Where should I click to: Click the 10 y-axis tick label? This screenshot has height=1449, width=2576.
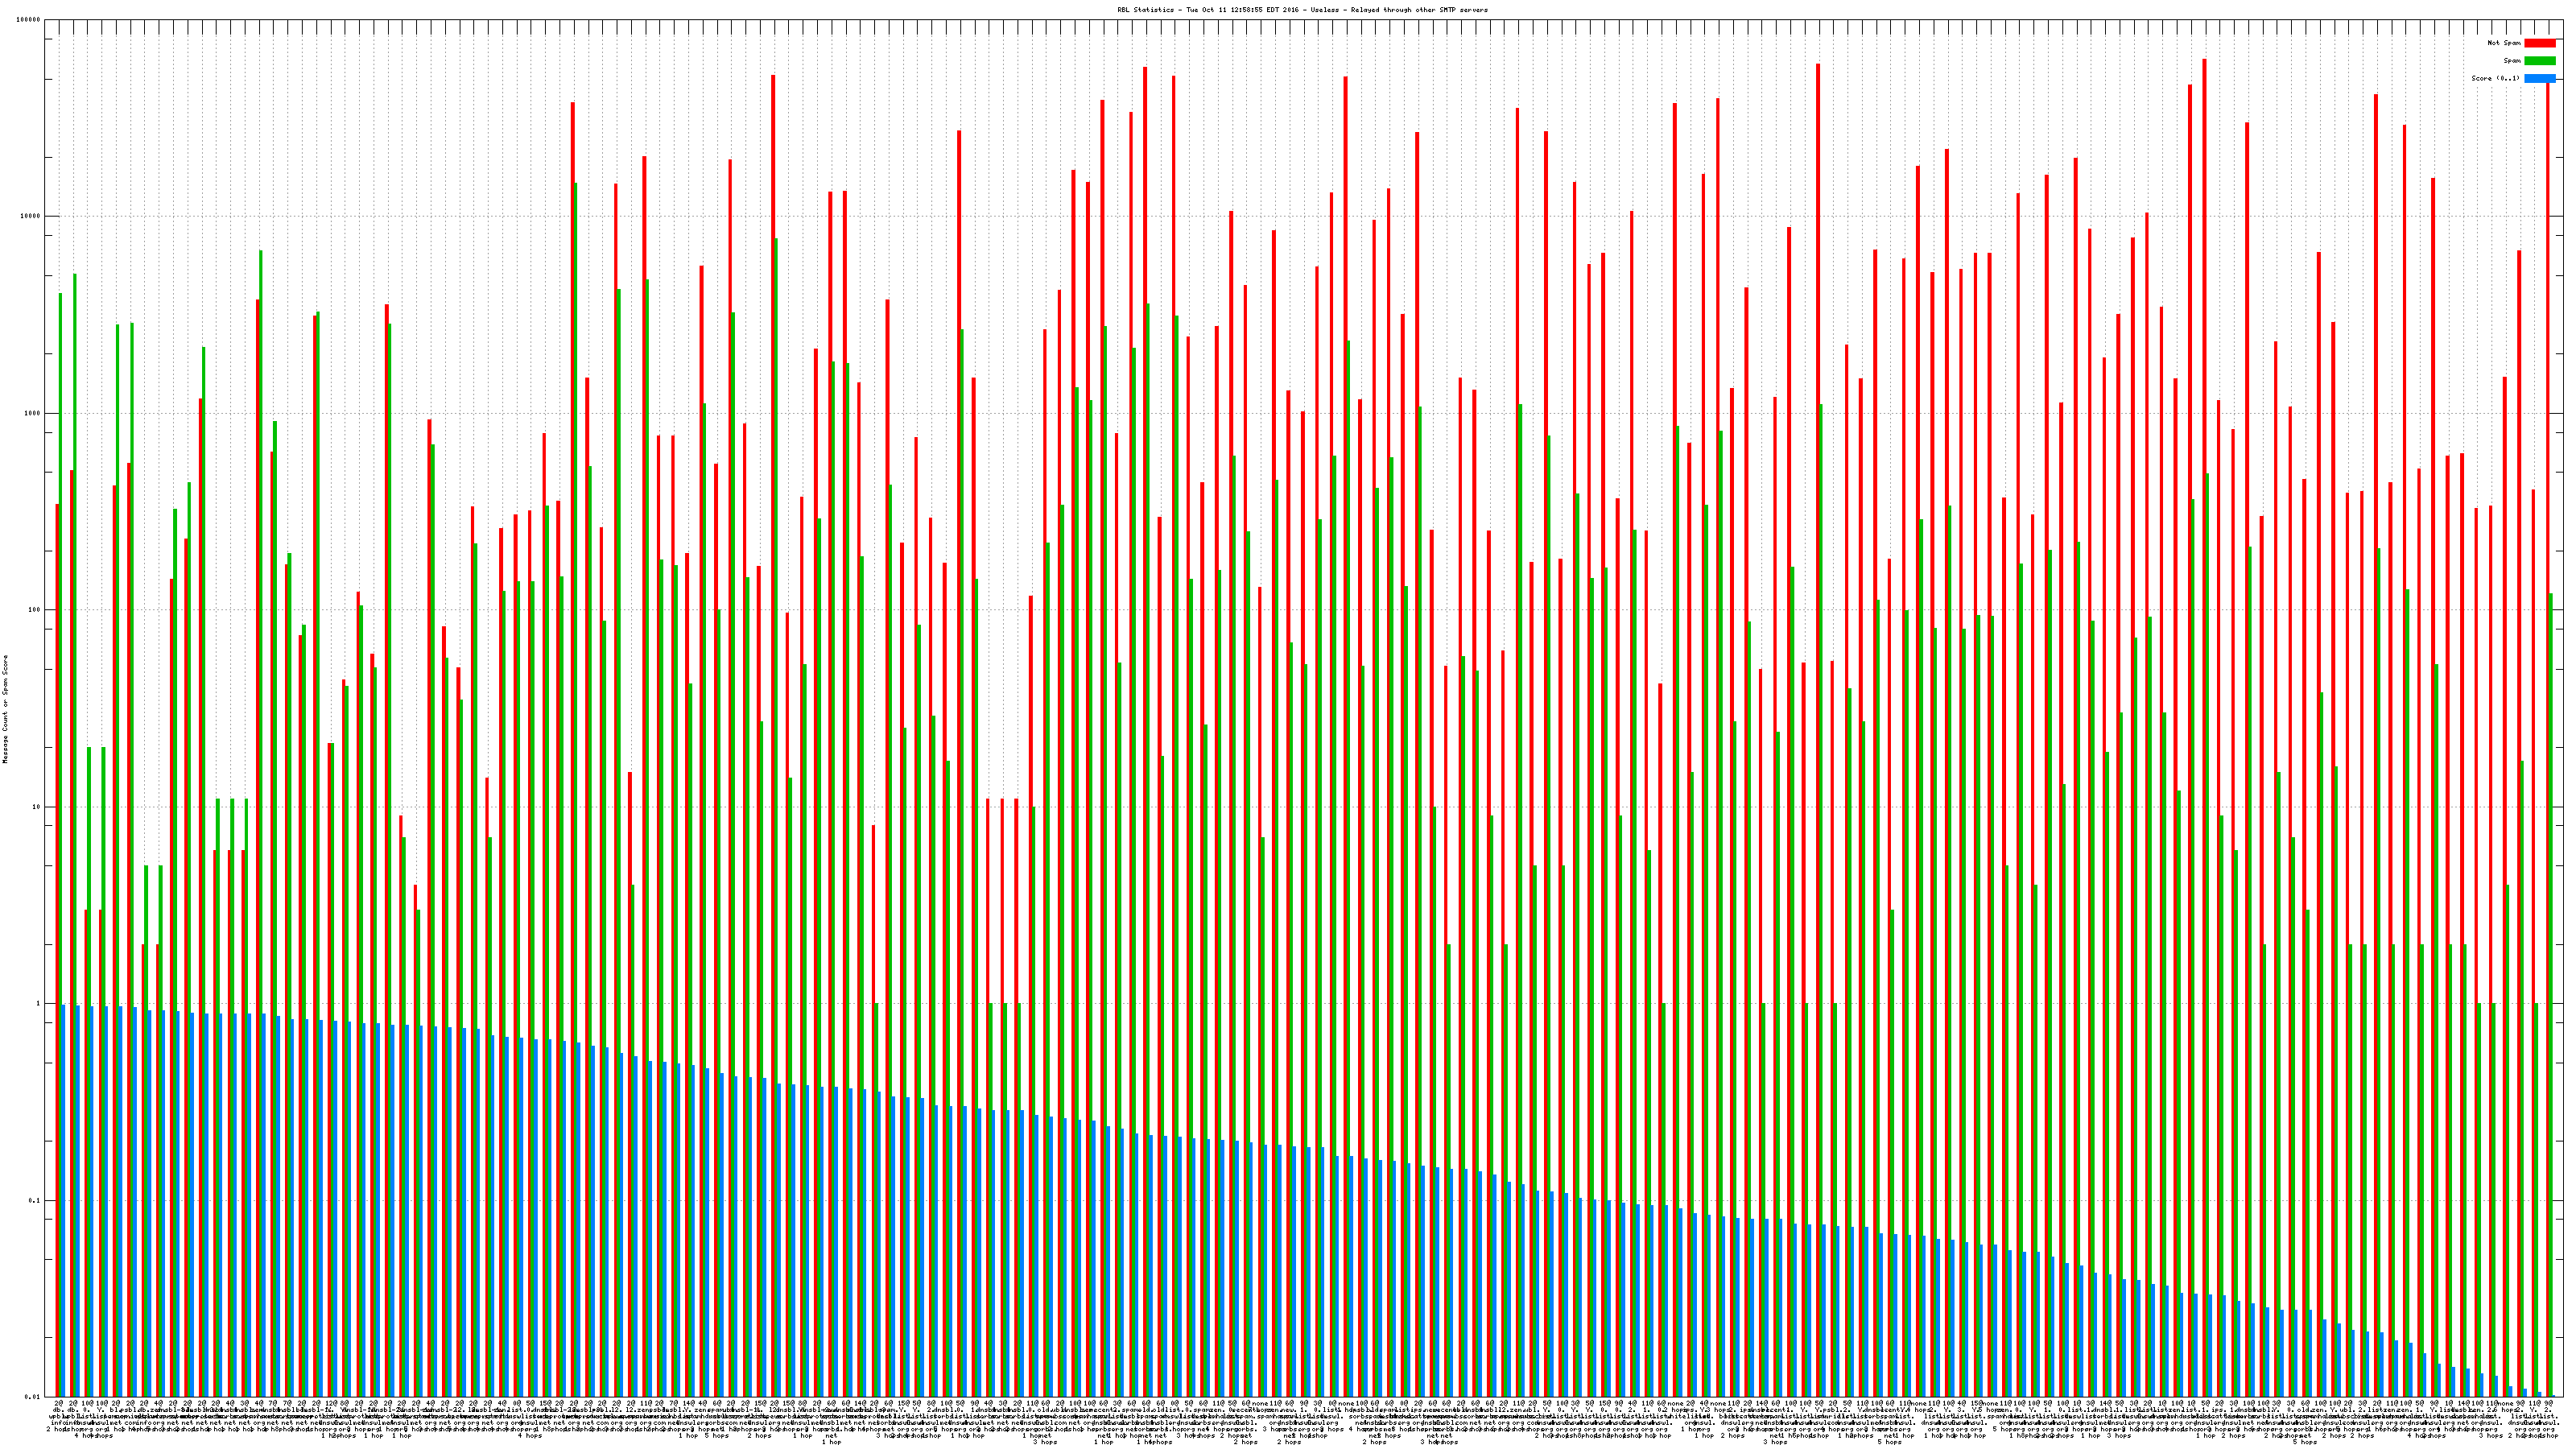(37, 807)
